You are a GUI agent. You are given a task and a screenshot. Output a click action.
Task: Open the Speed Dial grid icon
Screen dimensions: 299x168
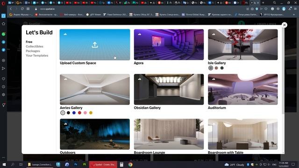(x=28, y=9)
